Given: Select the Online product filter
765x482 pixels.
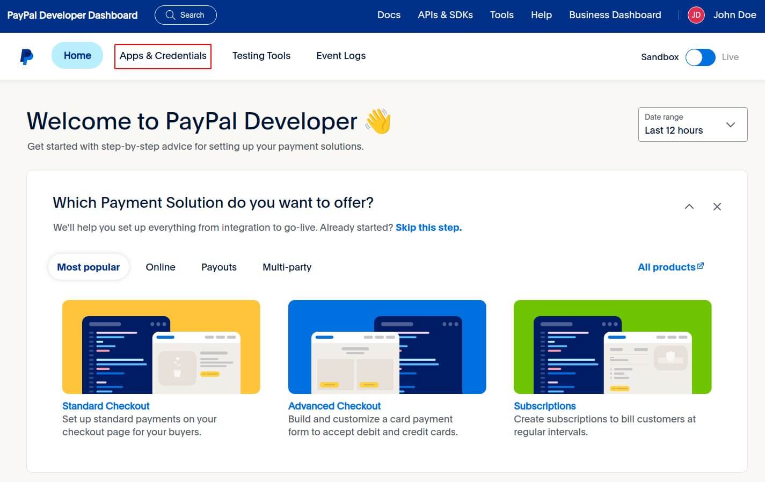Looking at the screenshot, I should (161, 267).
